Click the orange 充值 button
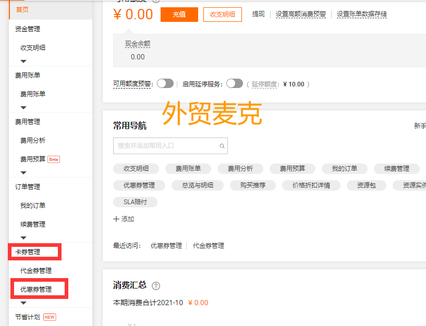 click(179, 15)
